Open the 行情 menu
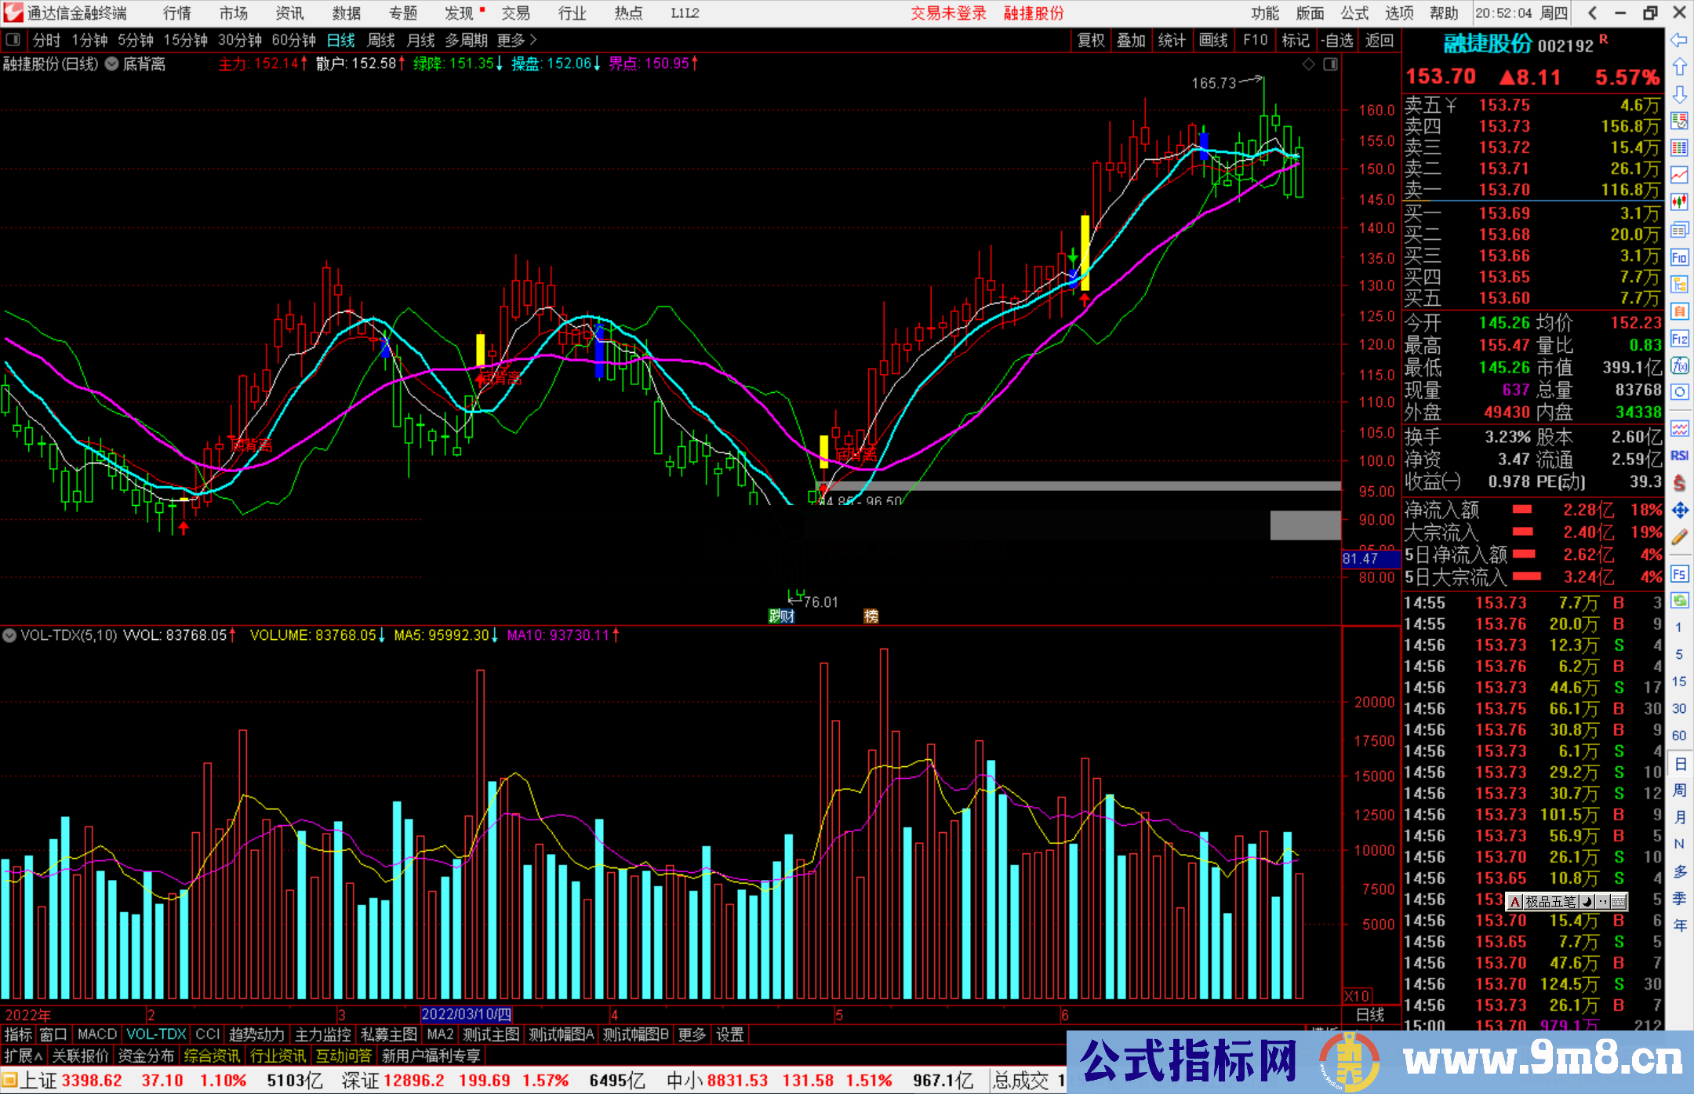Screen dimensions: 1694x1094 click(x=176, y=13)
